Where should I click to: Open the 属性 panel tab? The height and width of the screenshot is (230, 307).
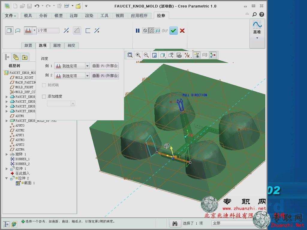point(57,46)
